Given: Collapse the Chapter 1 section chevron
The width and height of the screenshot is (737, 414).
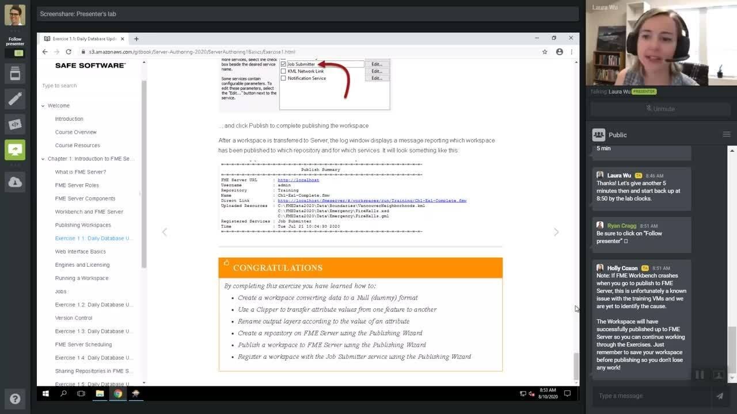Looking at the screenshot, I should 43,159.
